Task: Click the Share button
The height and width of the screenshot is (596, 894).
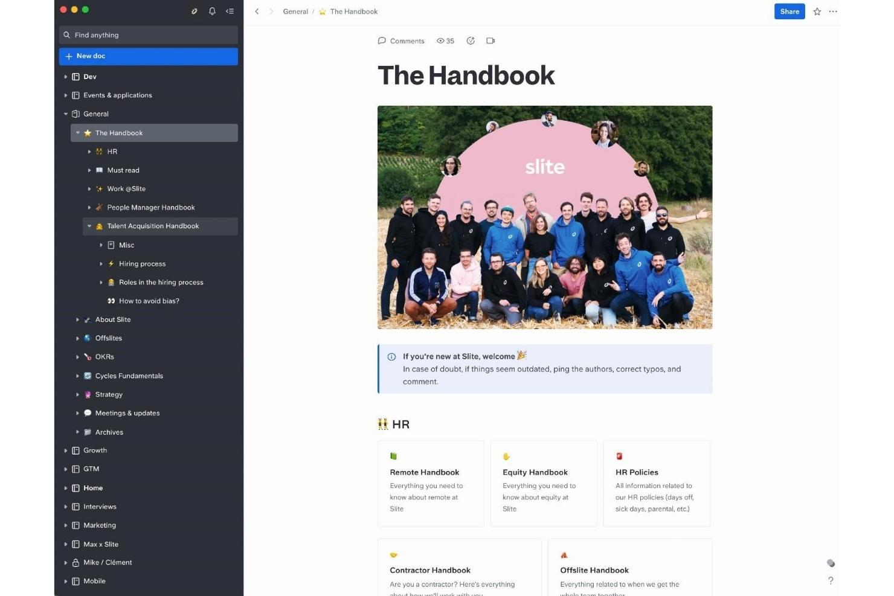Action: [789, 11]
